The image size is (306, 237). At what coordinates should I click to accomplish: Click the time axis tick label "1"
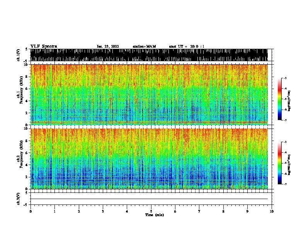point(54,211)
